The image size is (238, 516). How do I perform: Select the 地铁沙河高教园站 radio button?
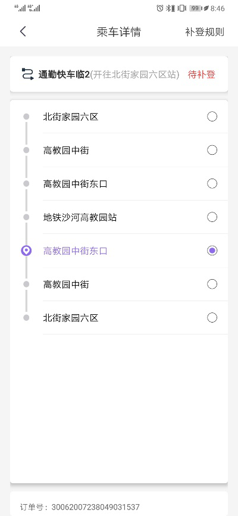click(212, 217)
